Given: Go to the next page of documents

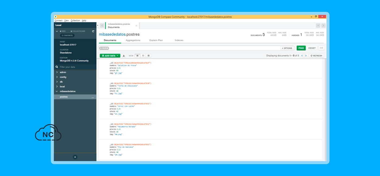Looking at the screenshot, I should tap(306, 56).
